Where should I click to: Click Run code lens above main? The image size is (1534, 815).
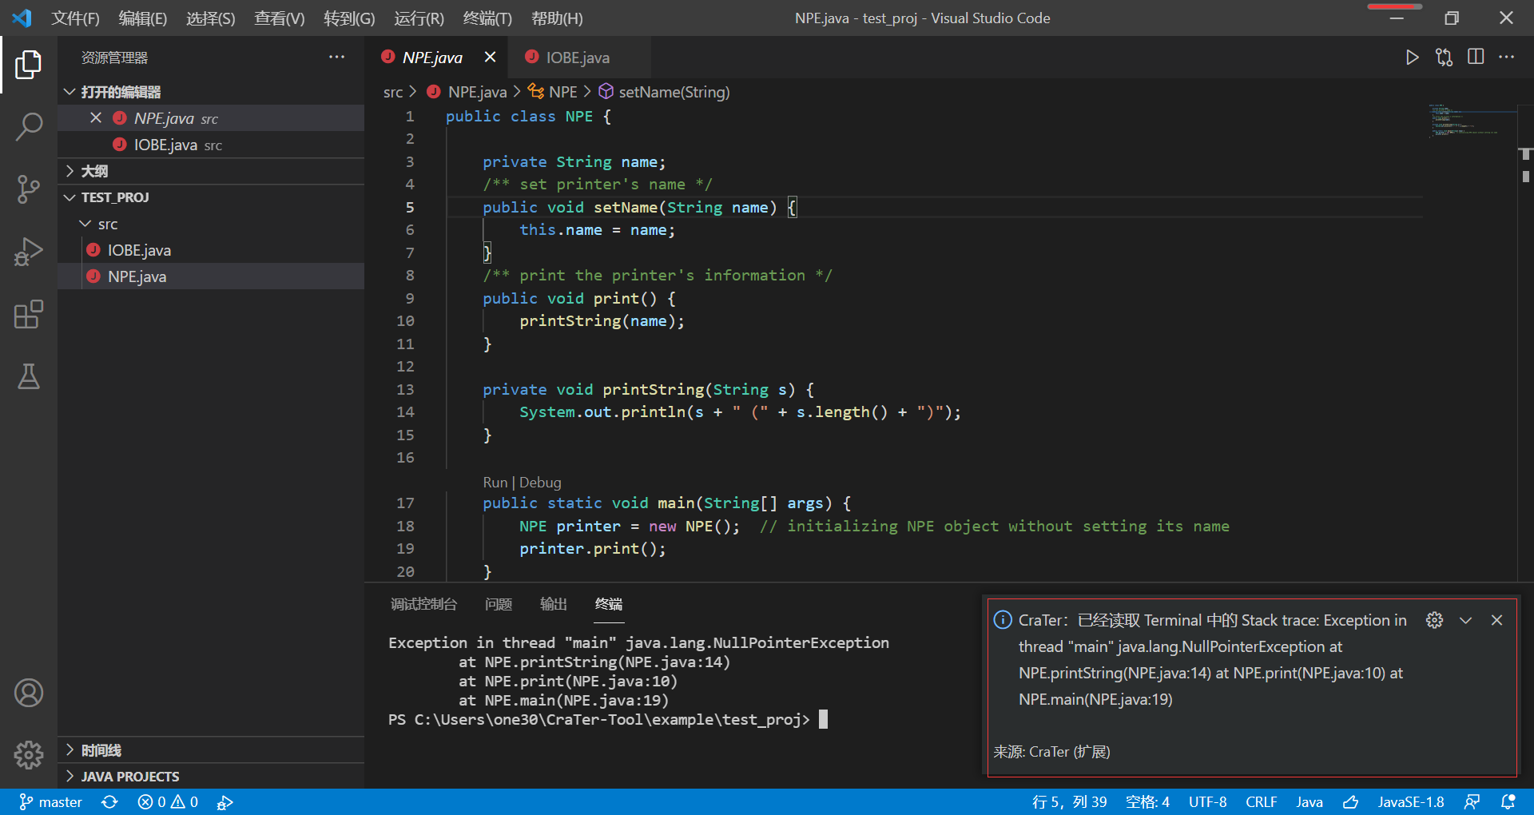[495, 483]
